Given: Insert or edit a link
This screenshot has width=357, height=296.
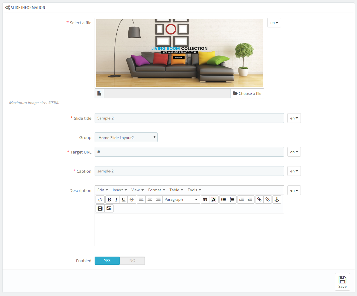Looking at the screenshot, I should click(259, 200).
